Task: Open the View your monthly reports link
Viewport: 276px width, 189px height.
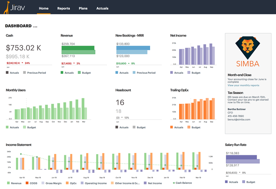Action: pyautogui.click(x=243, y=85)
